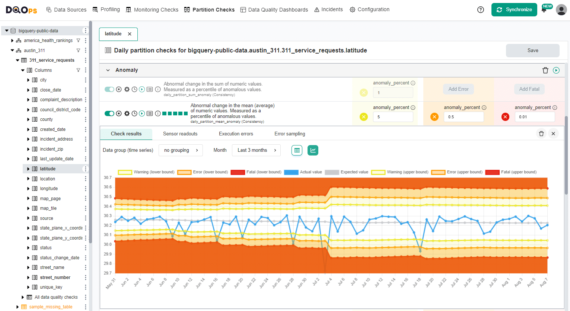Open the Last 3 months dropdown
The image size is (570, 311).
pos(256,150)
